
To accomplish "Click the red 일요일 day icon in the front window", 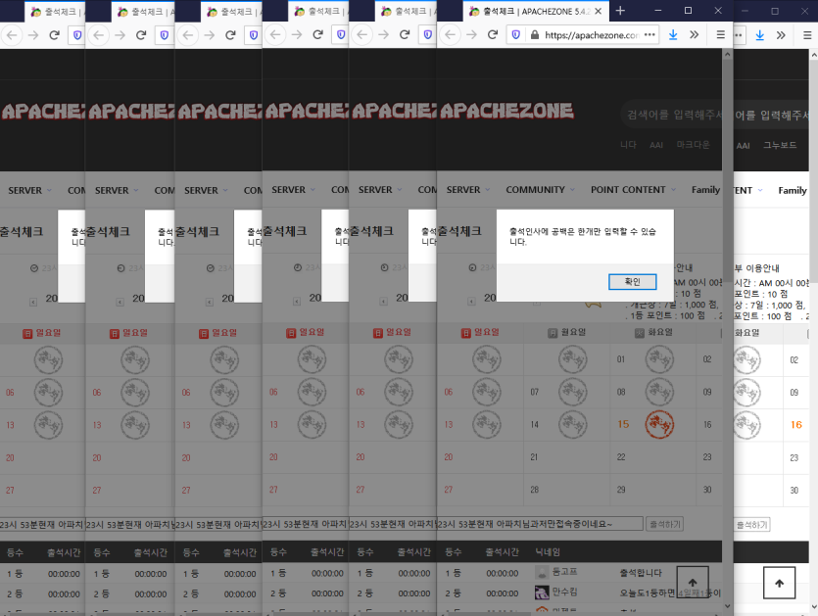I will pos(466,333).
